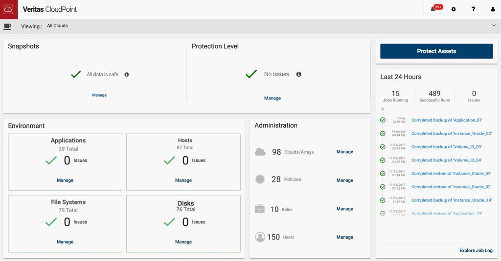Click Manage under Snapshots
Viewport: 501px width, 261px height.
point(99,95)
